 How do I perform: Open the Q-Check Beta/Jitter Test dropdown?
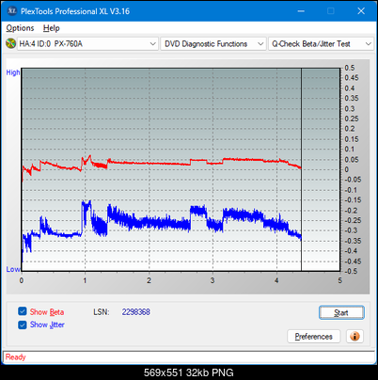[x=322, y=44]
